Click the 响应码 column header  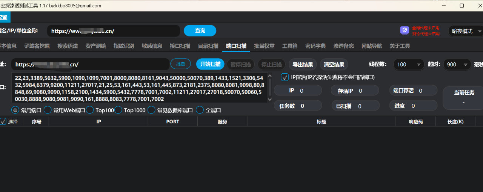click(415, 122)
